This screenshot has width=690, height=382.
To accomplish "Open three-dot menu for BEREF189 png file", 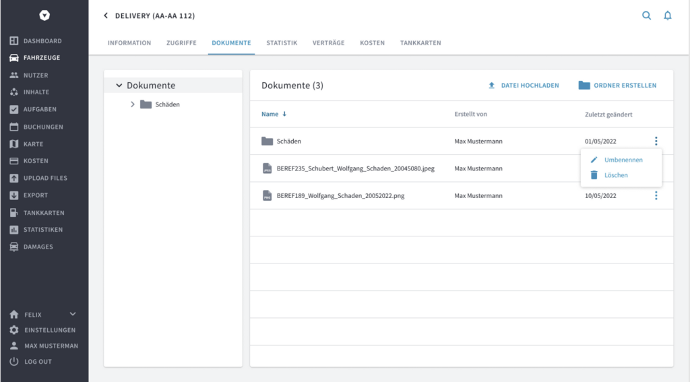I will (x=656, y=195).
